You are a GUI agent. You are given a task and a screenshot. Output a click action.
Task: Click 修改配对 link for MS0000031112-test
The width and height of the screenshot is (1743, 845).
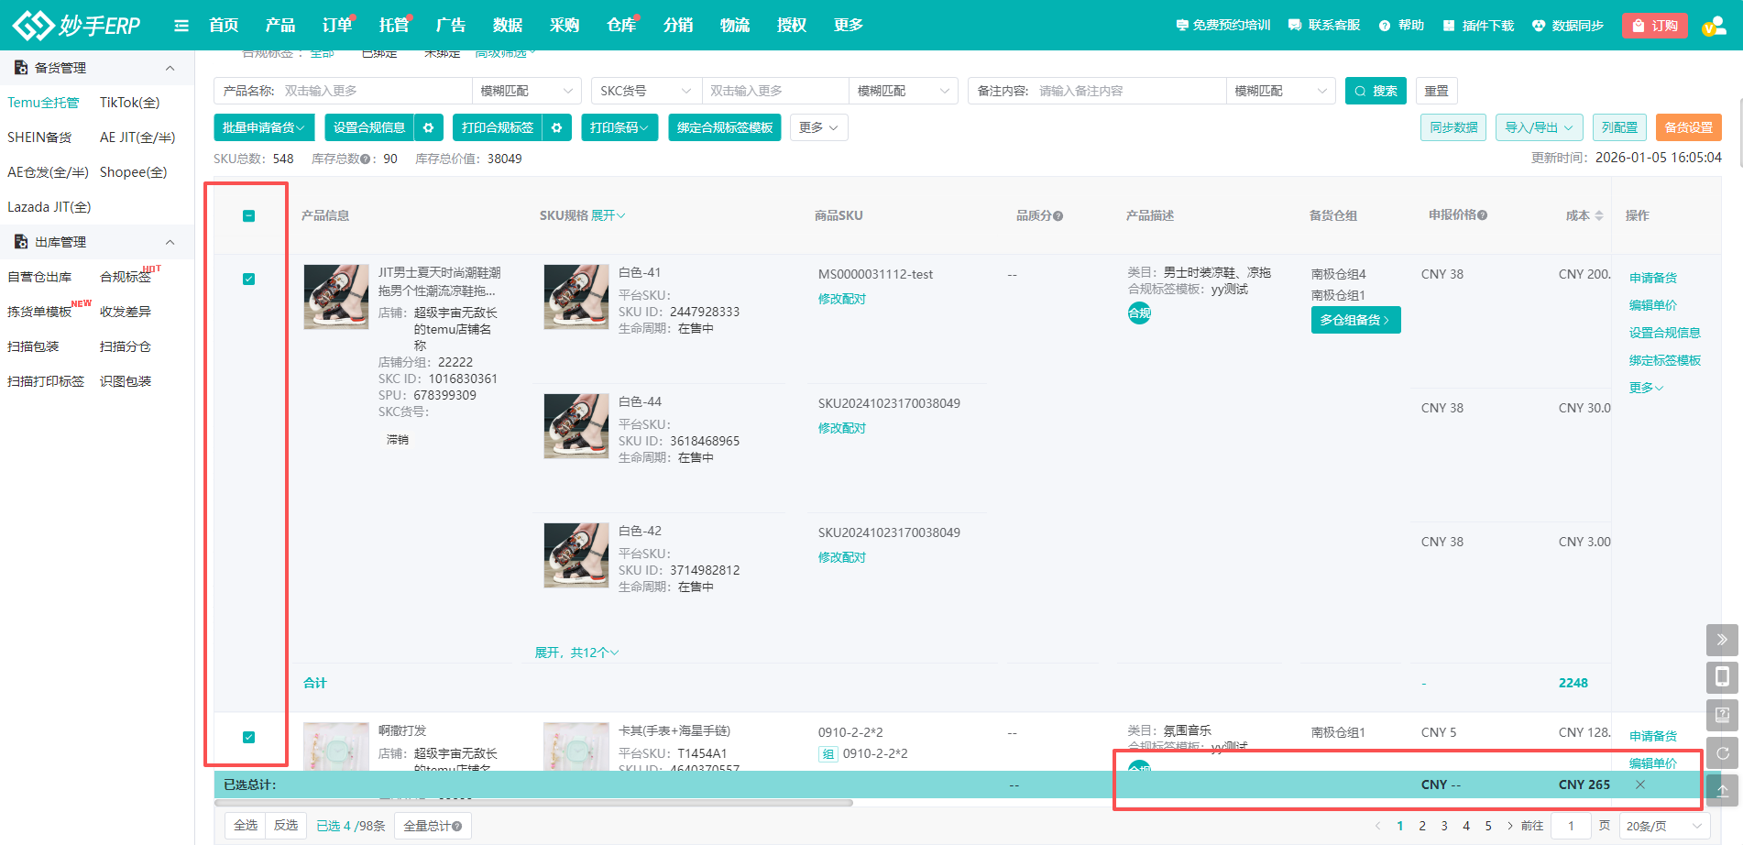841,299
